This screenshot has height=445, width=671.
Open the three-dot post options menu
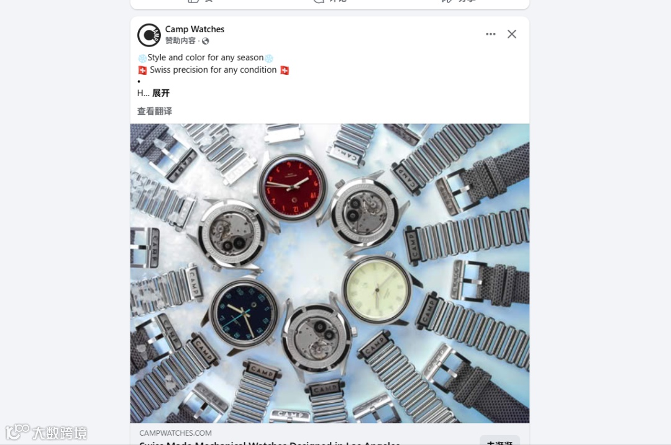point(490,34)
